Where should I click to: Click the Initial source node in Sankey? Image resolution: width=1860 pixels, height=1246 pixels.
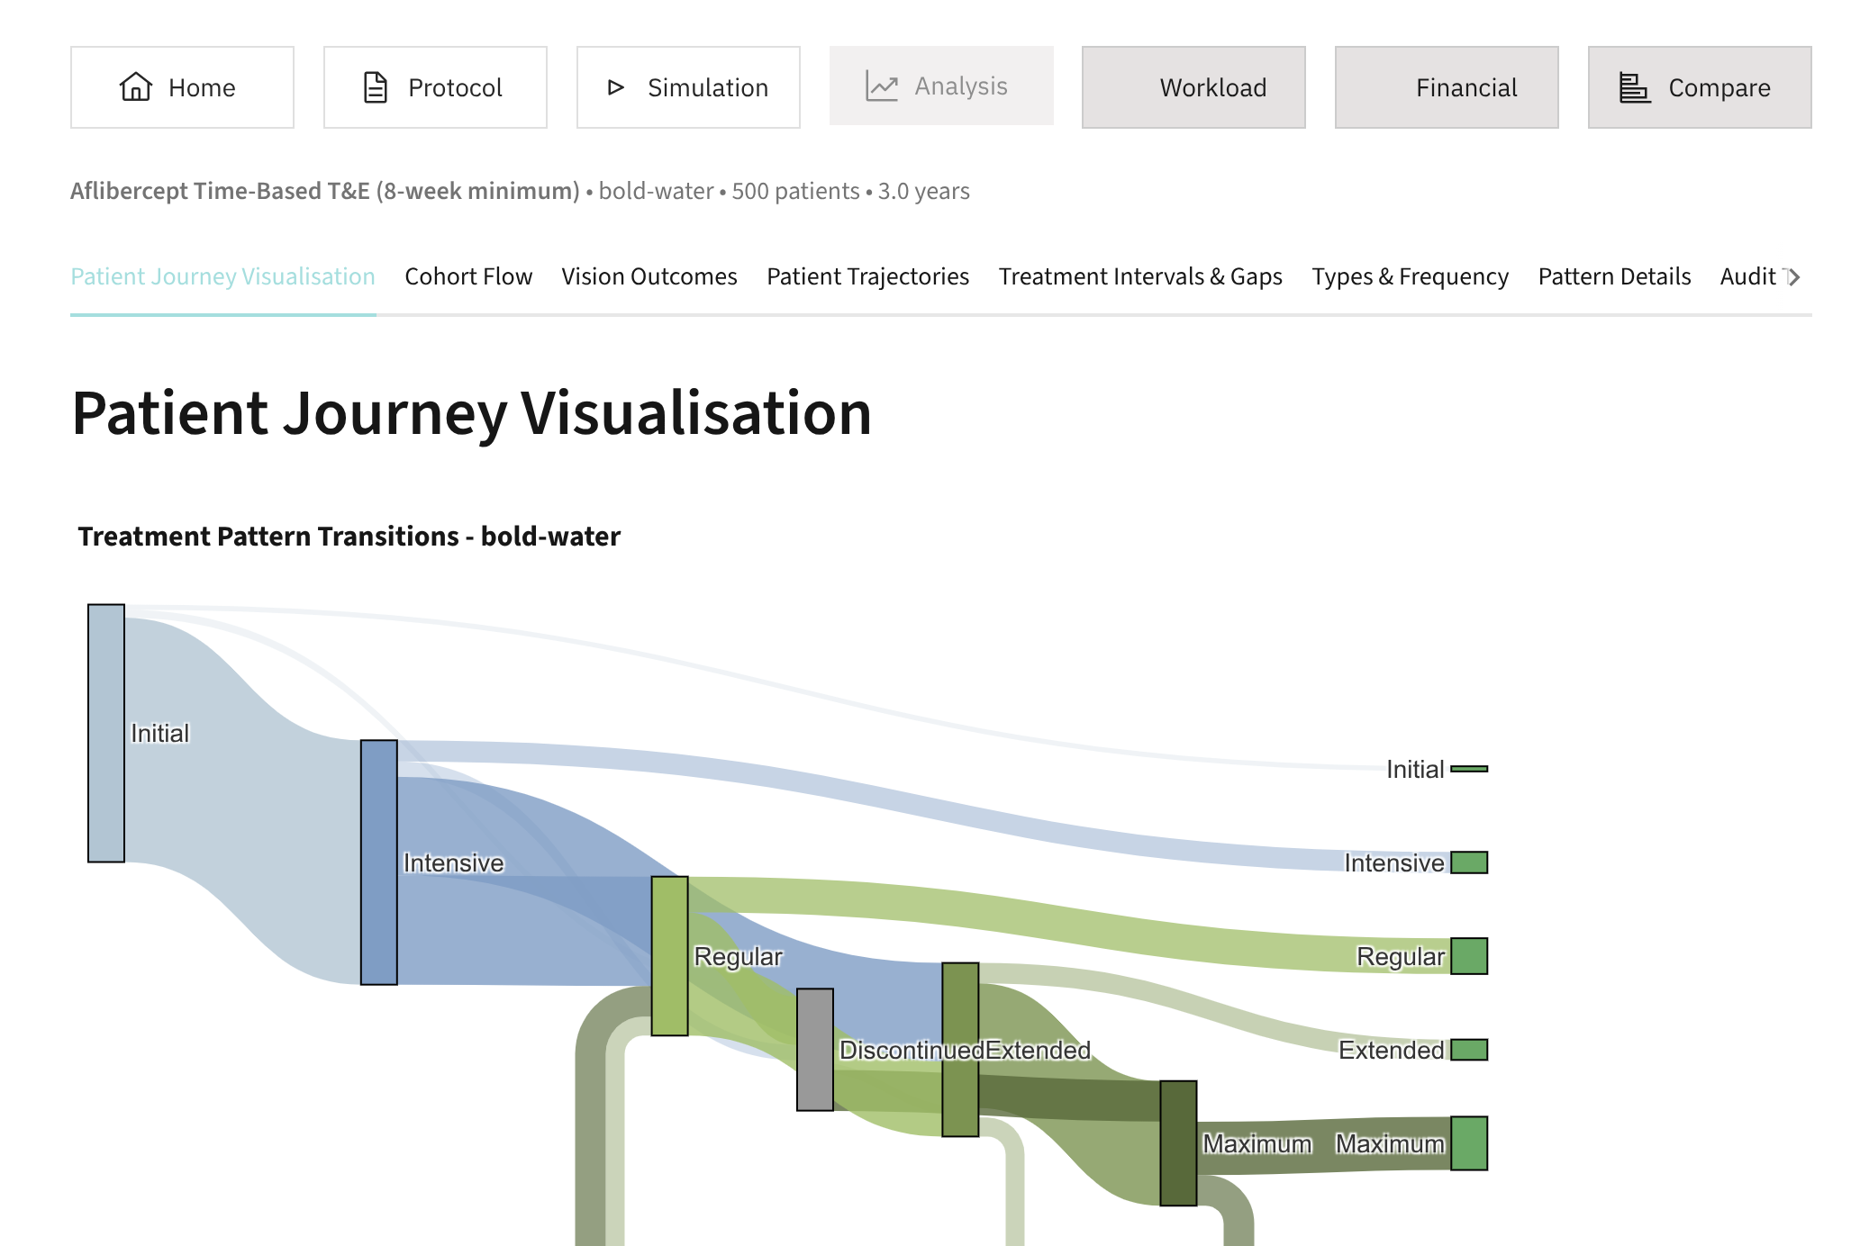coord(106,733)
